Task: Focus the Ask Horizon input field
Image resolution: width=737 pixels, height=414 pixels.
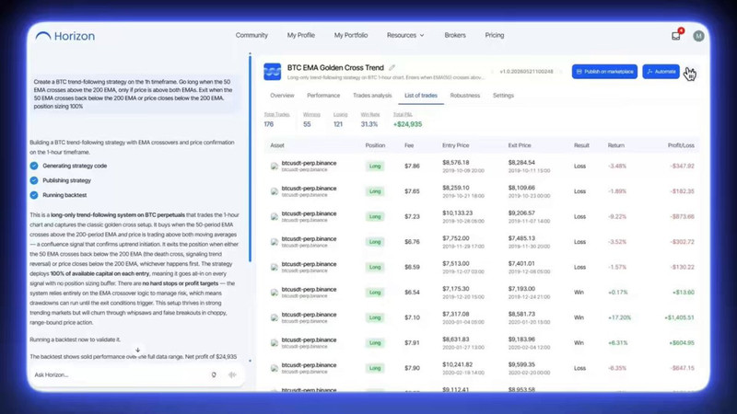Action: (x=120, y=374)
